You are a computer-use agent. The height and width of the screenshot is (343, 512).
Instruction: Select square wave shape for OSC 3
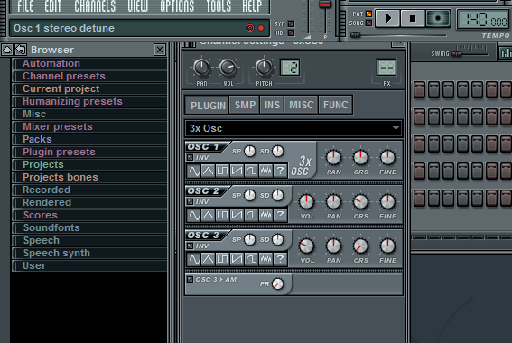(x=222, y=259)
